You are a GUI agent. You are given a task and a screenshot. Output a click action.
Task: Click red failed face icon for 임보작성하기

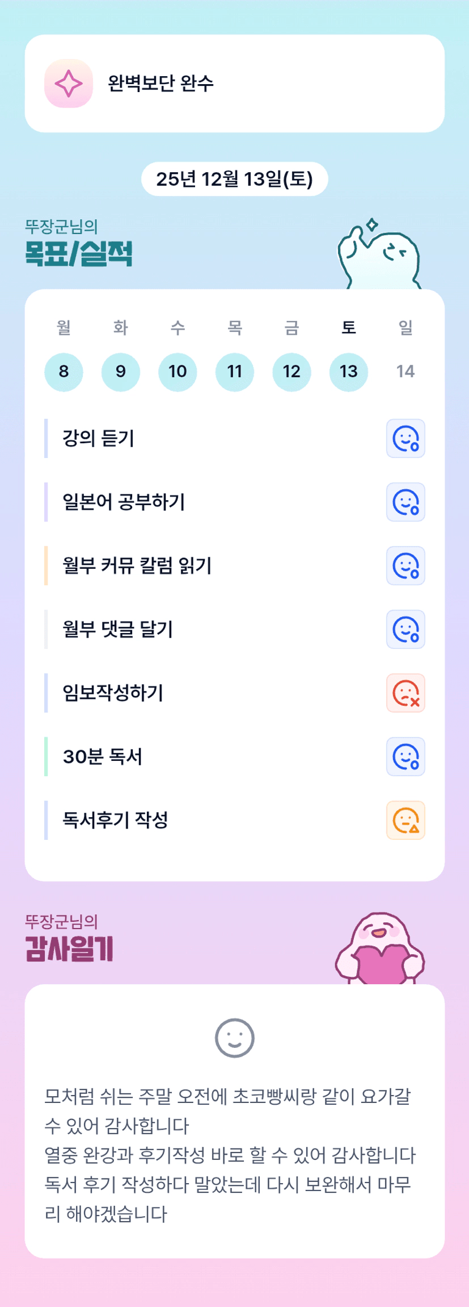point(405,693)
